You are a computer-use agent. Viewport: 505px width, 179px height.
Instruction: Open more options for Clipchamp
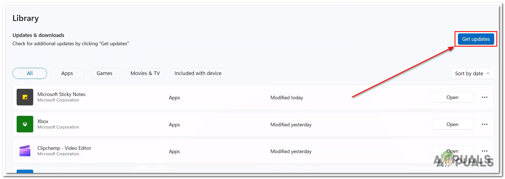pos(485,151)
